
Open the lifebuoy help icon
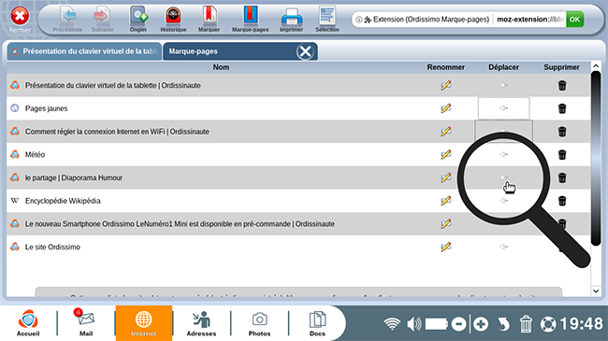(548, 324)
